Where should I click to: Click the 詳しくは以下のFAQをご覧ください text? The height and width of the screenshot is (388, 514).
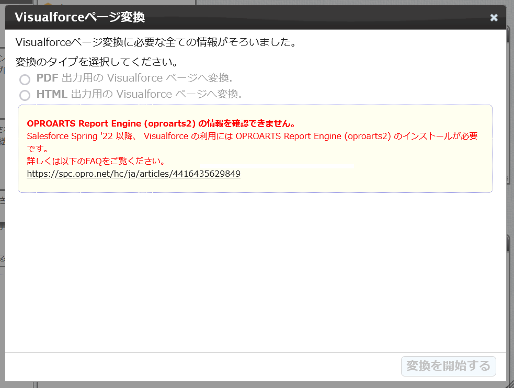[96, 161]
